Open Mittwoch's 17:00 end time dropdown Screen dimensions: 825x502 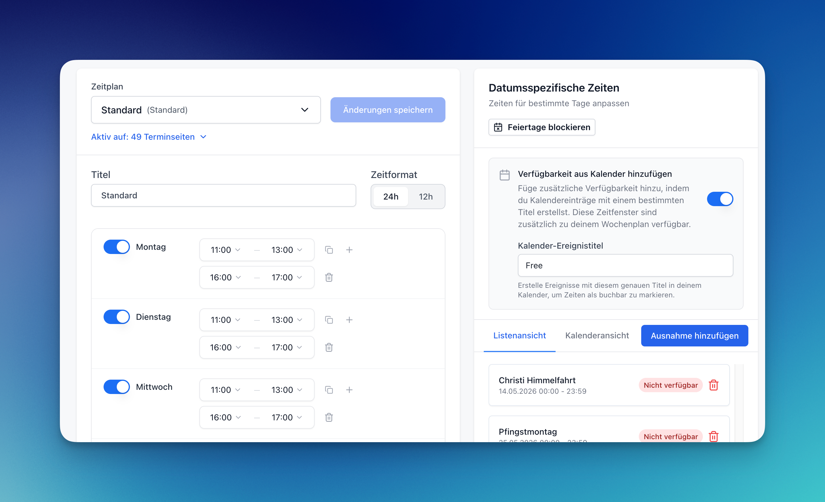click(286, 417)
